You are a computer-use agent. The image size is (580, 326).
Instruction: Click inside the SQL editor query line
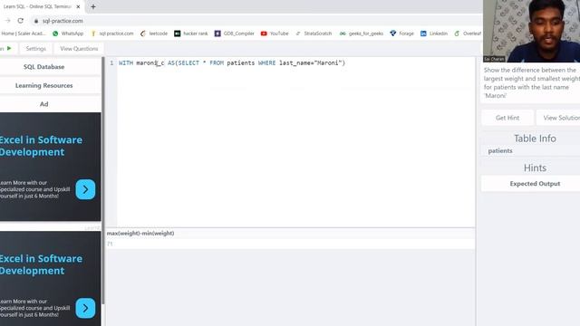pos(232,62)
